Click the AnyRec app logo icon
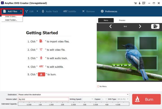Viewport: 162px width, 109px height. pyautogui.click(x=2, y=3)
